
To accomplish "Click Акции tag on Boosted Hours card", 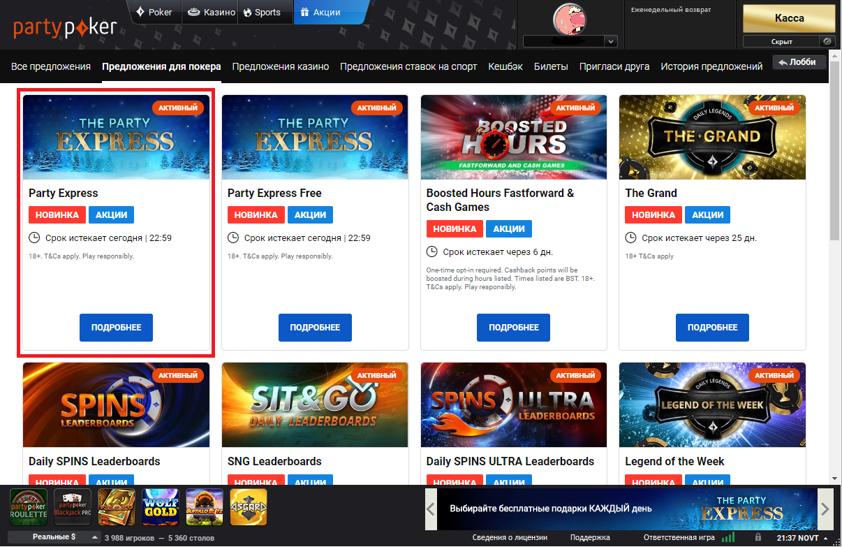I will pyautogui.click(x=509, y=229).
